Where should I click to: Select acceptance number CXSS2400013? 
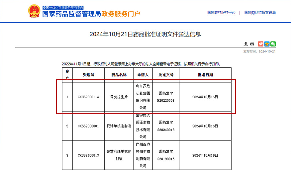click(x=88, y=155)
